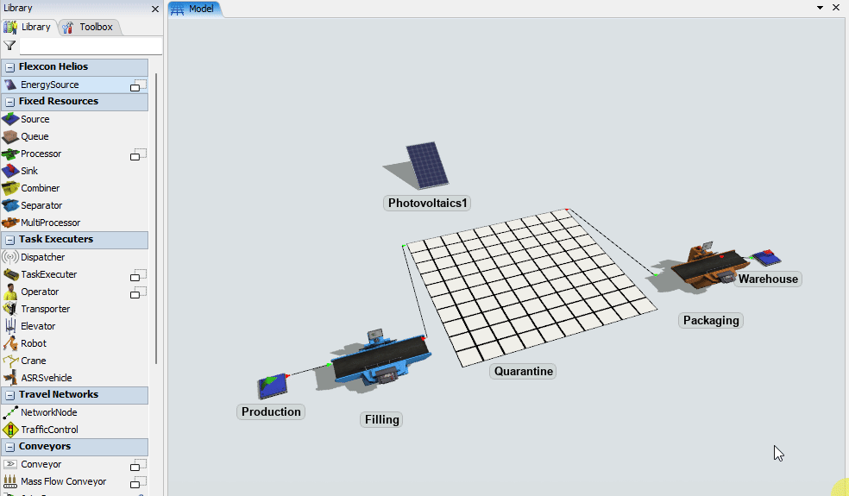Choose the Conveyor object icon

[10, 464]
